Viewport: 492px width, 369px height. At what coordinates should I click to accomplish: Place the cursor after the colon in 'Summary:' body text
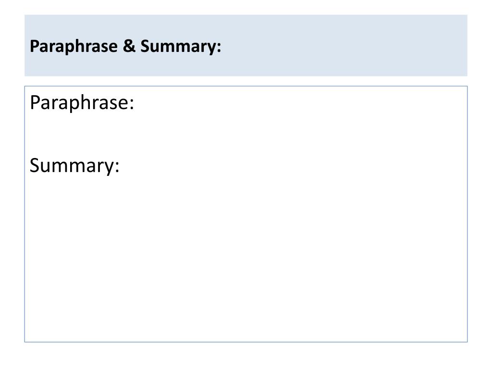tap(120, 165)
